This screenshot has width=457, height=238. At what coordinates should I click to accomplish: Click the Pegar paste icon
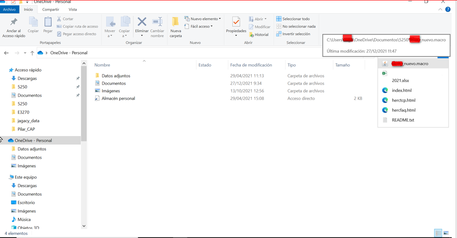pos(48,23)
